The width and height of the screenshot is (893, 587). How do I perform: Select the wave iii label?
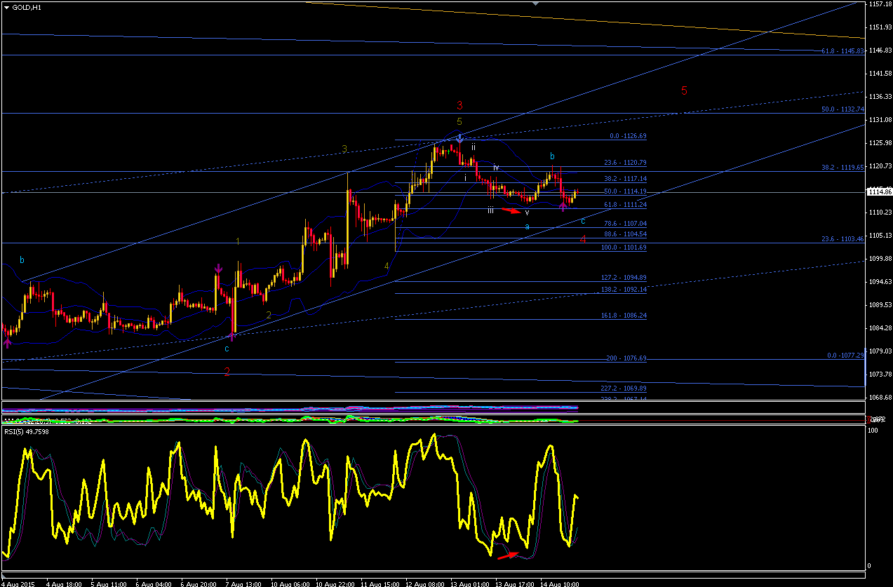pyautogui.click(x=491, y=210)
